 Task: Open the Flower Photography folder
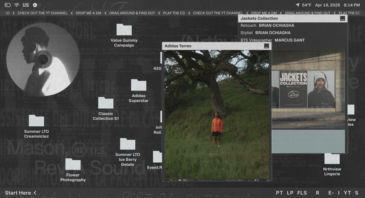pos(73,170)
